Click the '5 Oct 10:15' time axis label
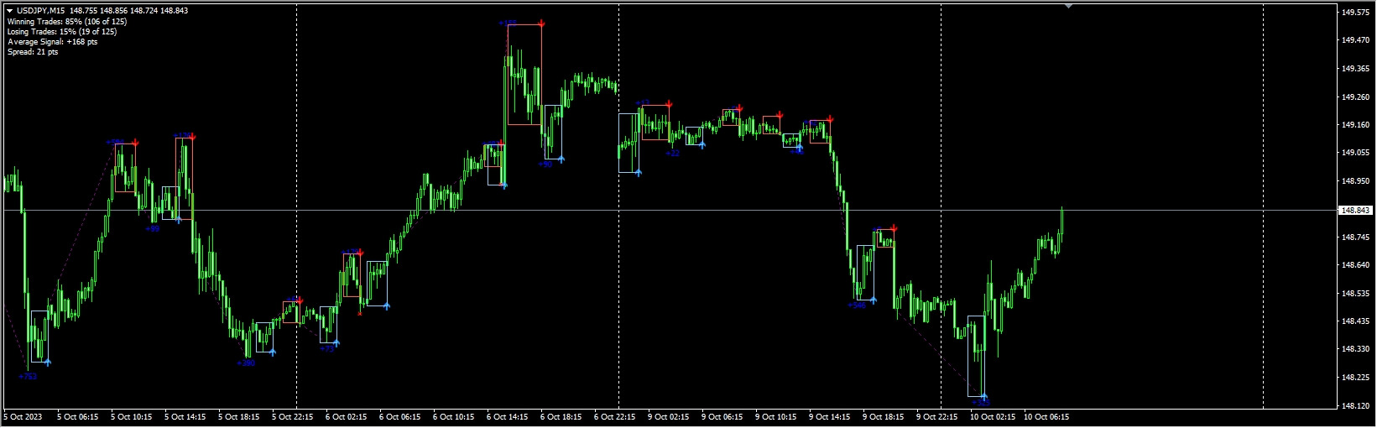 click(132, 416)
